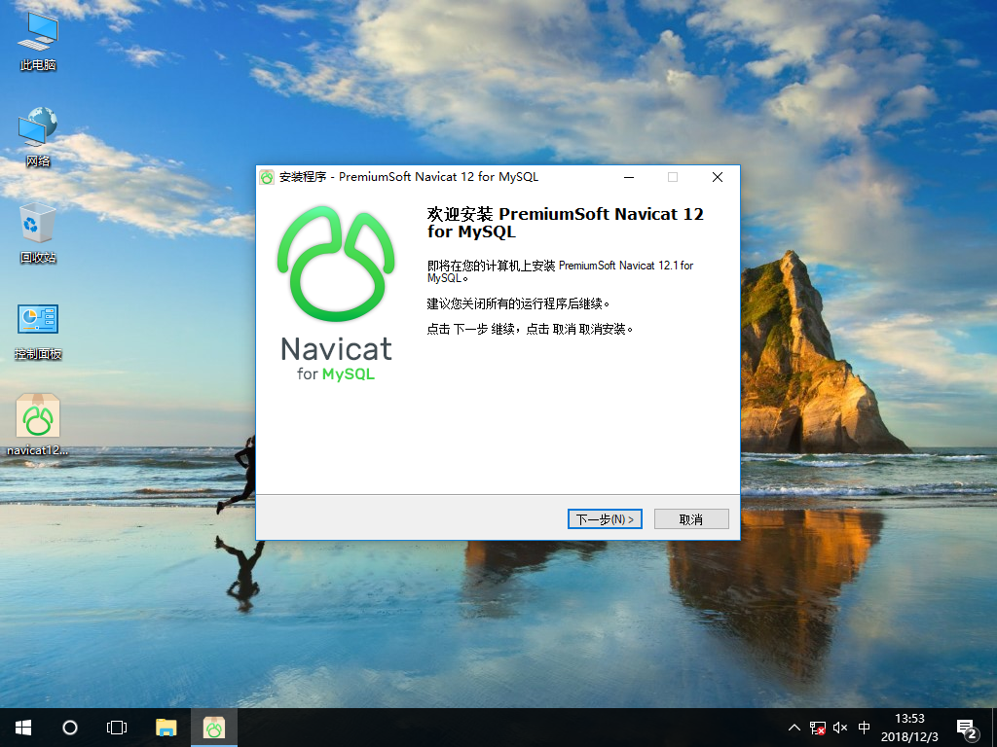Open 此电脑 from the desktop
Image resolution: width=997 pixels, height=747 pixels.
pyautogui.click(x=37, y=39)
